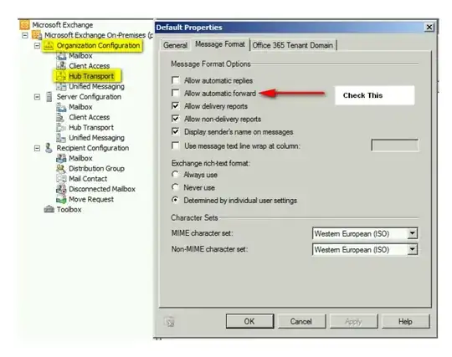452x357 pixels.
Task: Select the Recipient Configuration tree label
Action: click(x=93, y=148)
